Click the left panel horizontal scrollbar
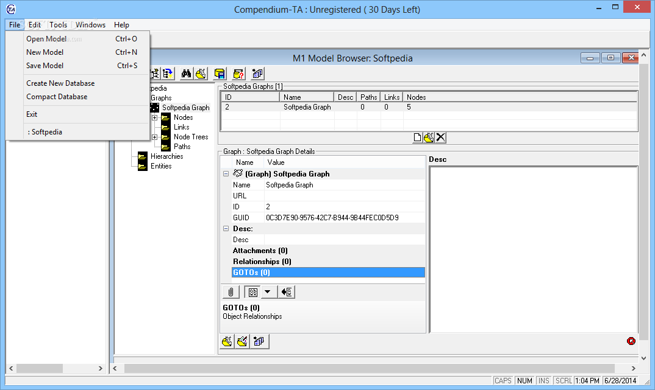Screen dimensions: 655x390 tap(55, 368)
